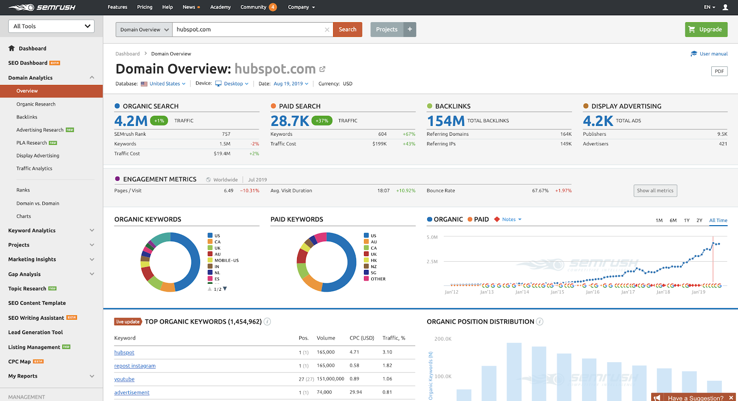Toggle US legend in Organic Keywords chart
Image resolution: width=738 pixels, height=401 pixels.
pyautogui.click(x=214, y=235)
